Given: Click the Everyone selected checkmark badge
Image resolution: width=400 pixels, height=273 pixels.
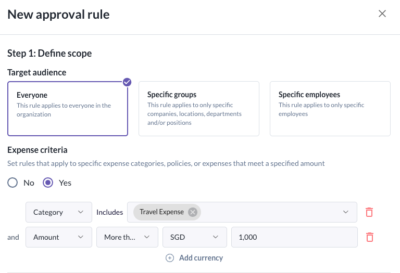Looking at the screenshot, I should pos(127,82).
